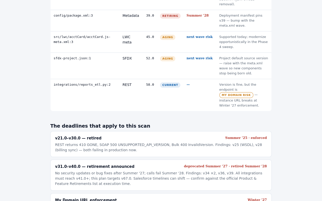Click Summer '25 · enforced label

246,138
